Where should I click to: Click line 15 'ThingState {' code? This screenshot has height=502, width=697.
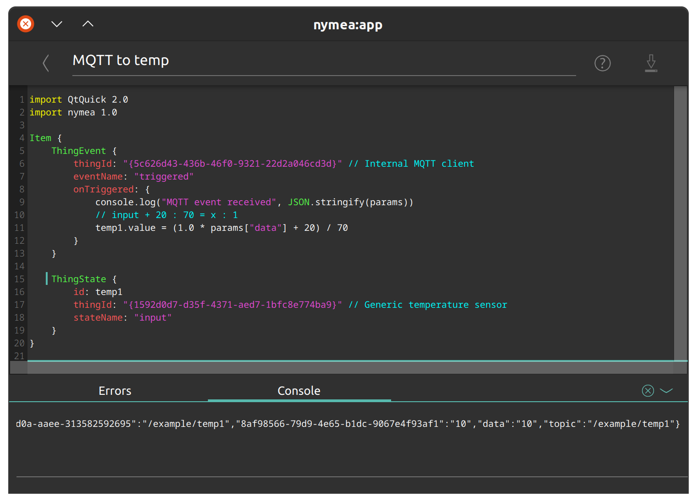tap(84, 279)
